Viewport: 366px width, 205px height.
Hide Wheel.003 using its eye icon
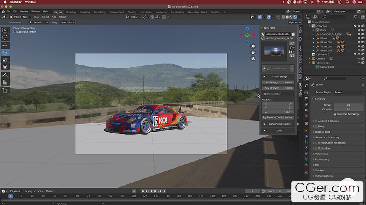tap(359, 51)
